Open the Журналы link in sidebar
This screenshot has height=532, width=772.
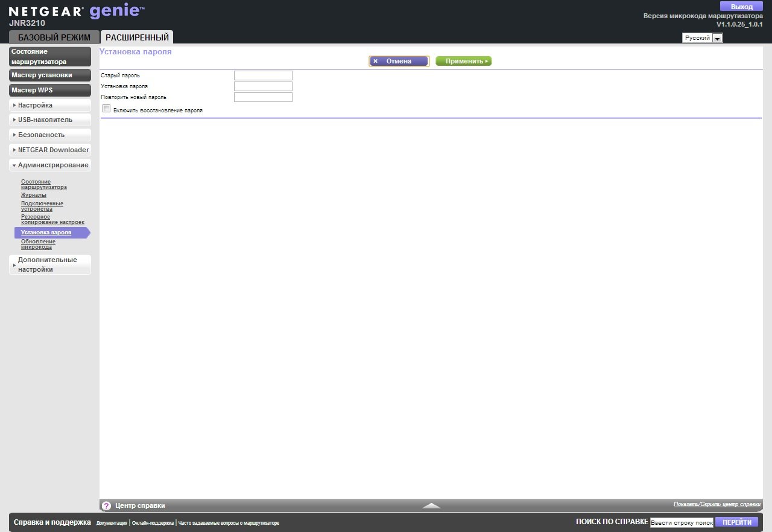pos(34,195)
